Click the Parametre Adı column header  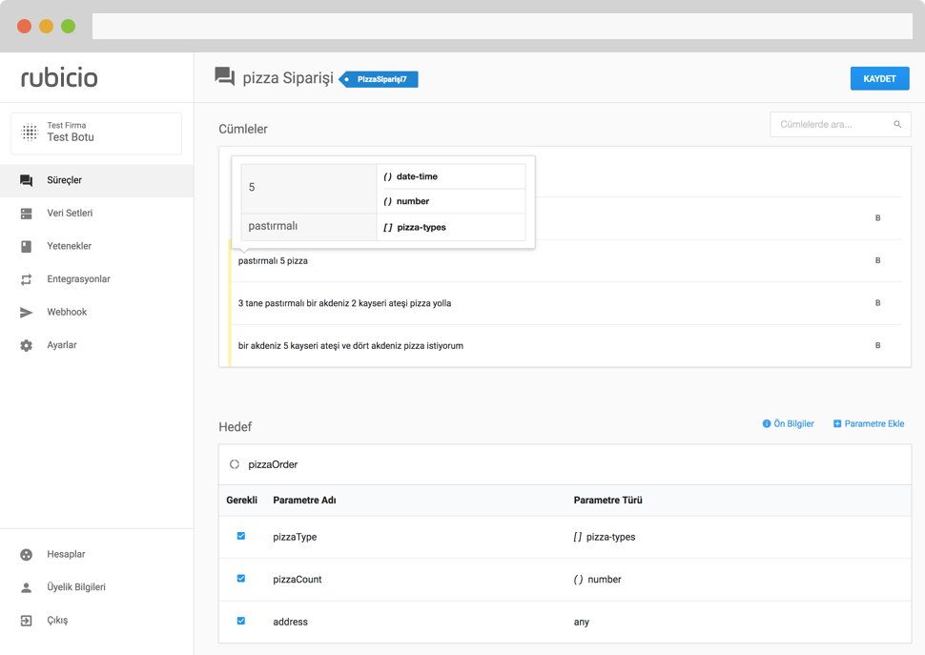(x=304, y=500)
